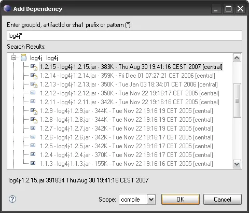Collapse the log4j tree node
249x213 pixels.
(13, 58)
